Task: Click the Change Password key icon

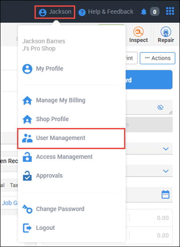Action: click(x=27, y=209)
